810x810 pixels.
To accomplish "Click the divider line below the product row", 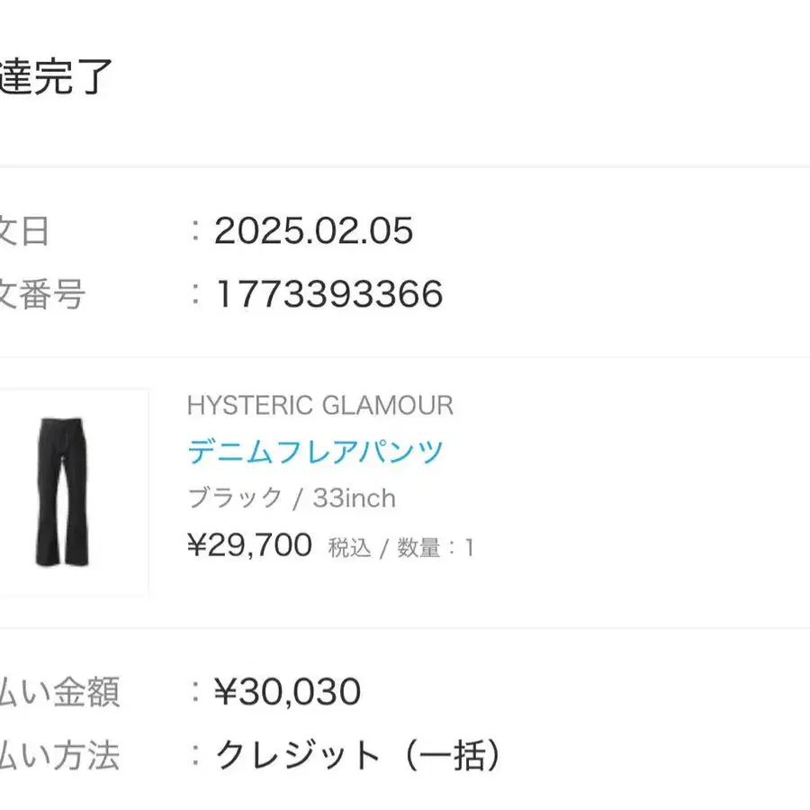I will 405,628.
